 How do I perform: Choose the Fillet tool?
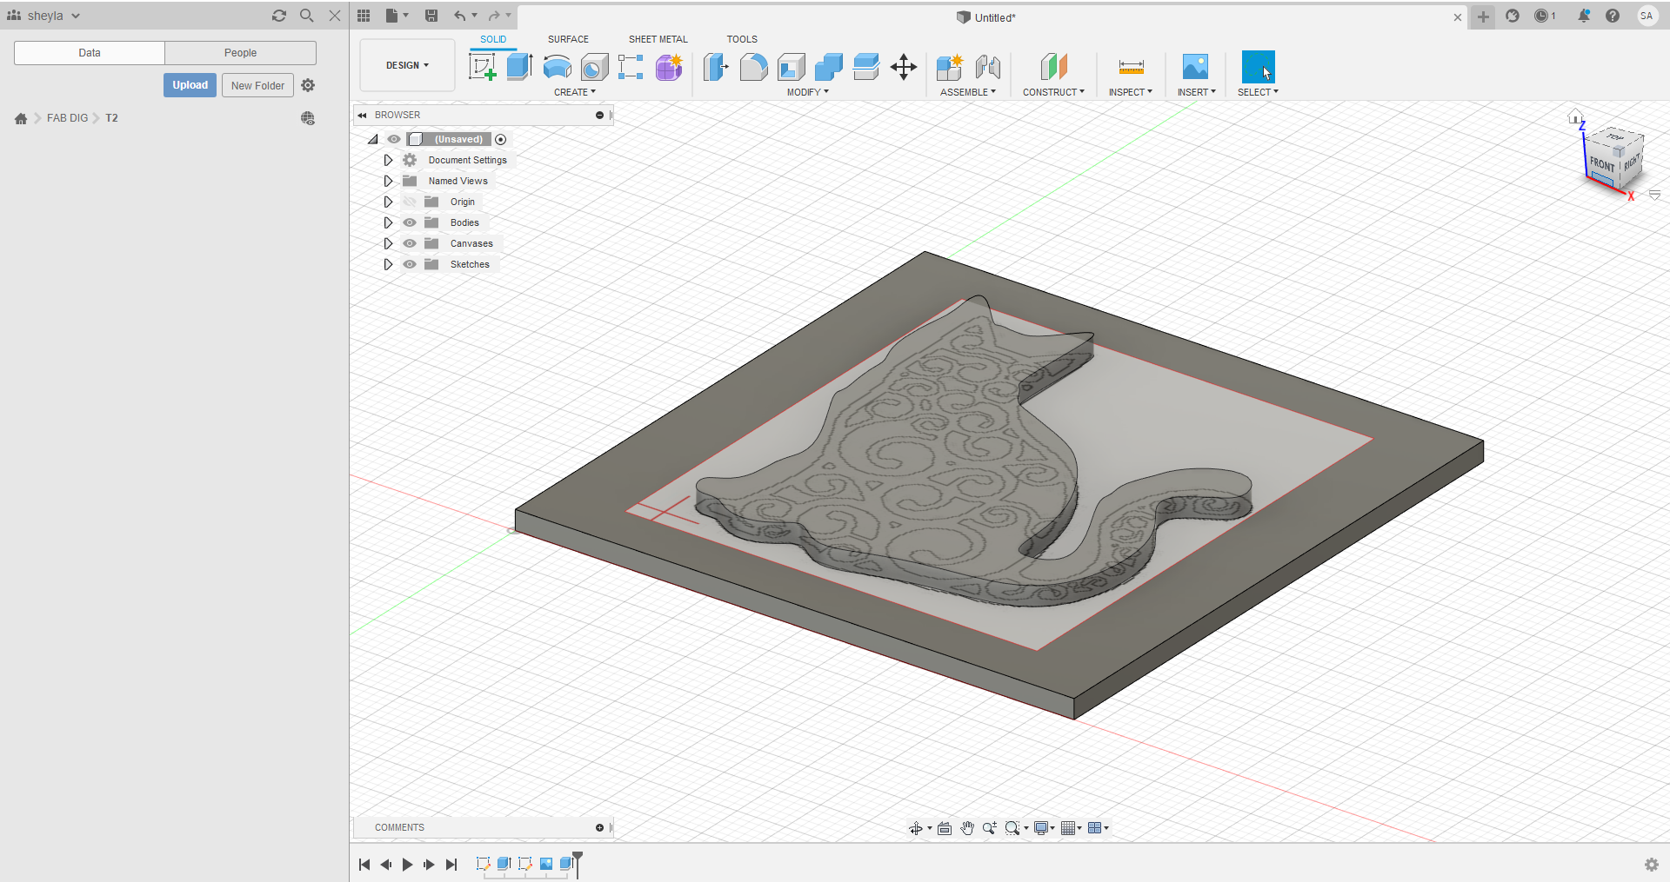coord(753,67)
